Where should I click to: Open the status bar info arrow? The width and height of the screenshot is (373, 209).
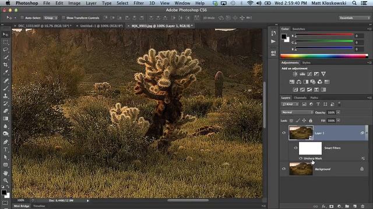point(88,201)
